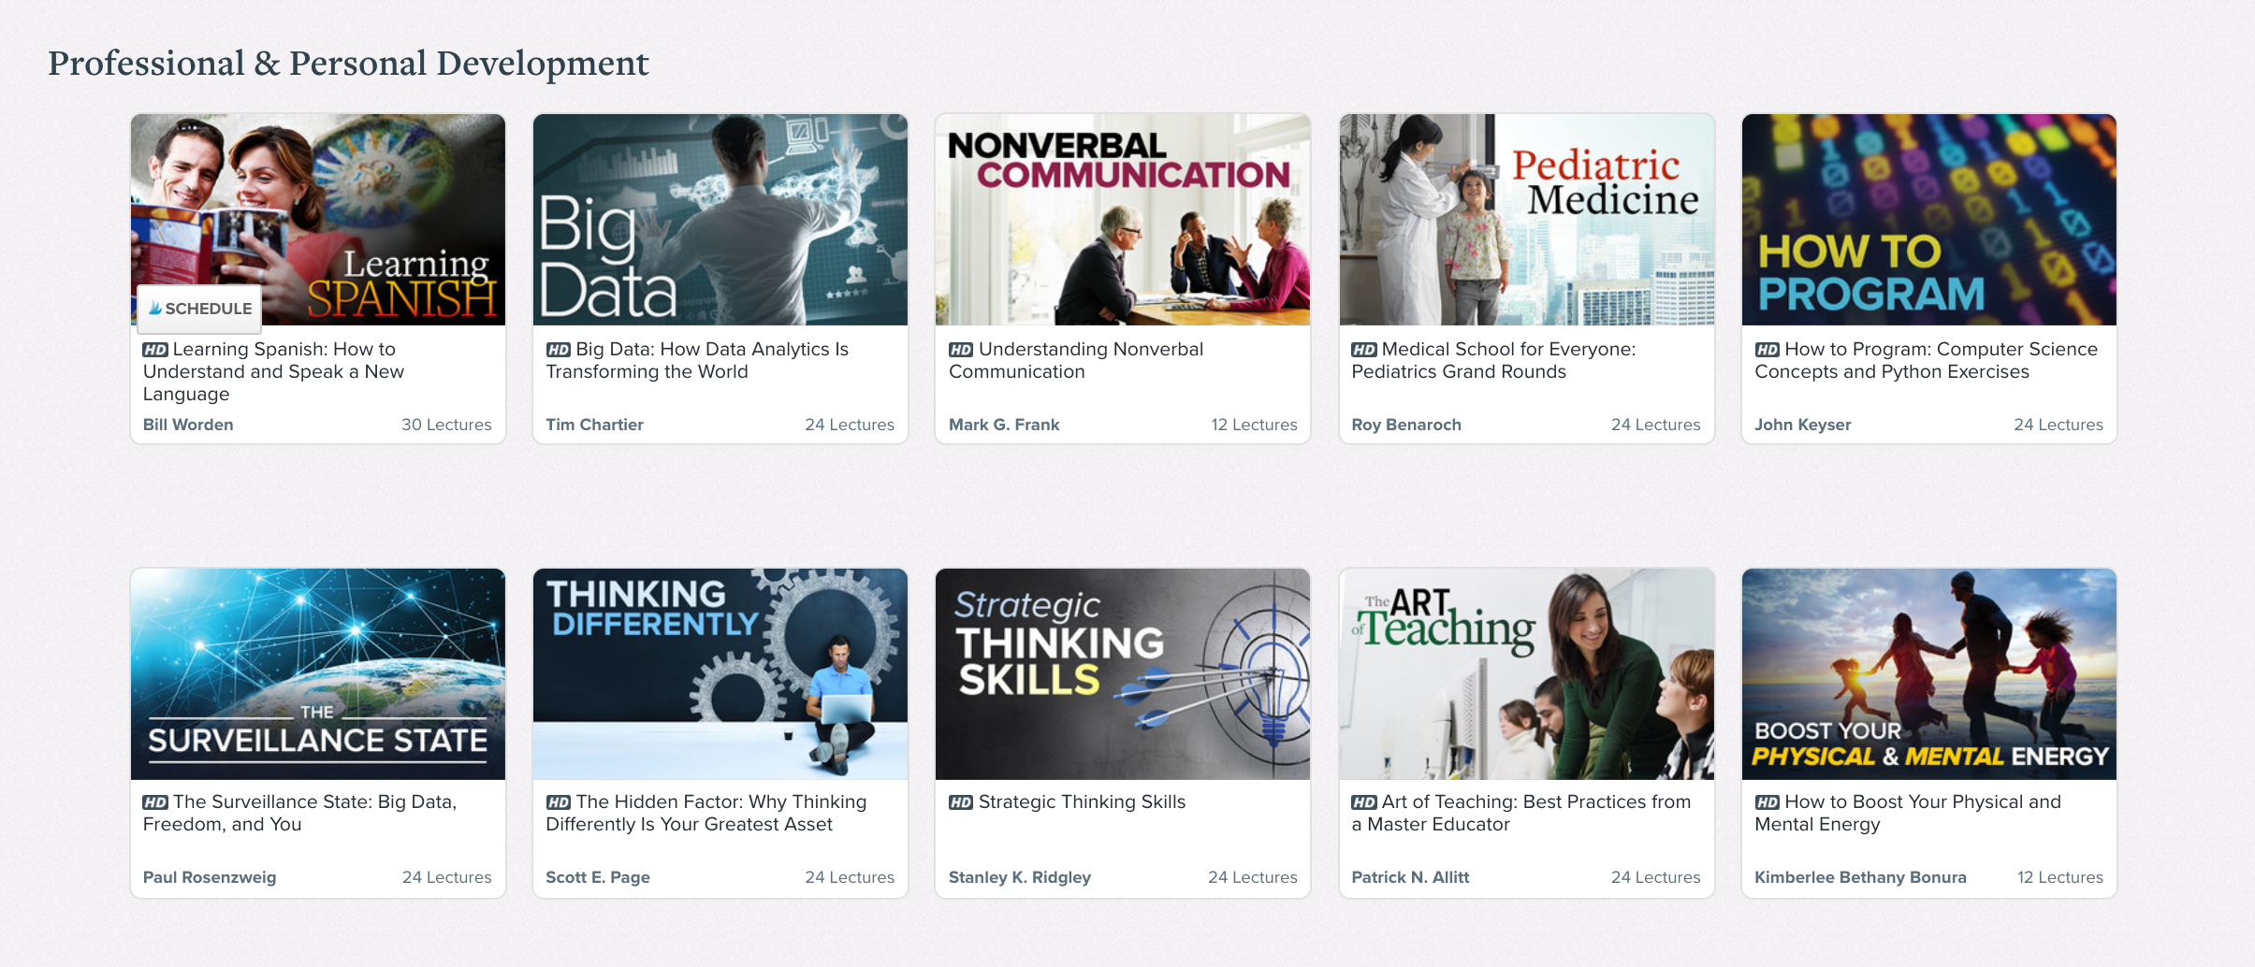Click instructor name John Keyser
The height and width of the screenshot is (967, 2255).
tap(1803, 425)
